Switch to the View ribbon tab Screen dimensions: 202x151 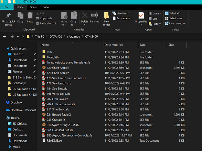pyautogui.click(x=46, y=7)
